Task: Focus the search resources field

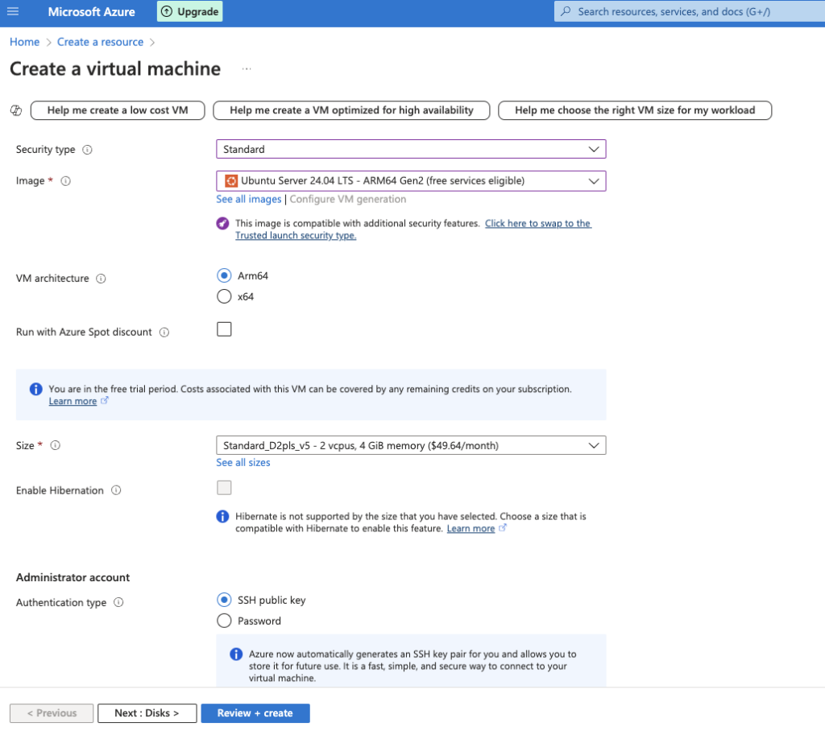Action: (690, 11)
